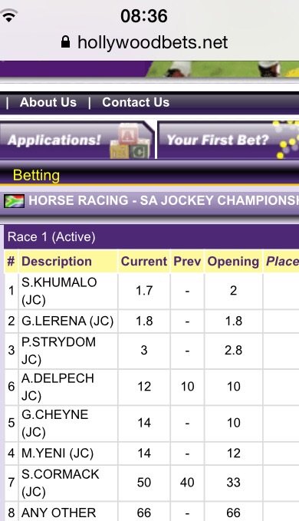Open the Contact Us menu item

coord(136,102)
